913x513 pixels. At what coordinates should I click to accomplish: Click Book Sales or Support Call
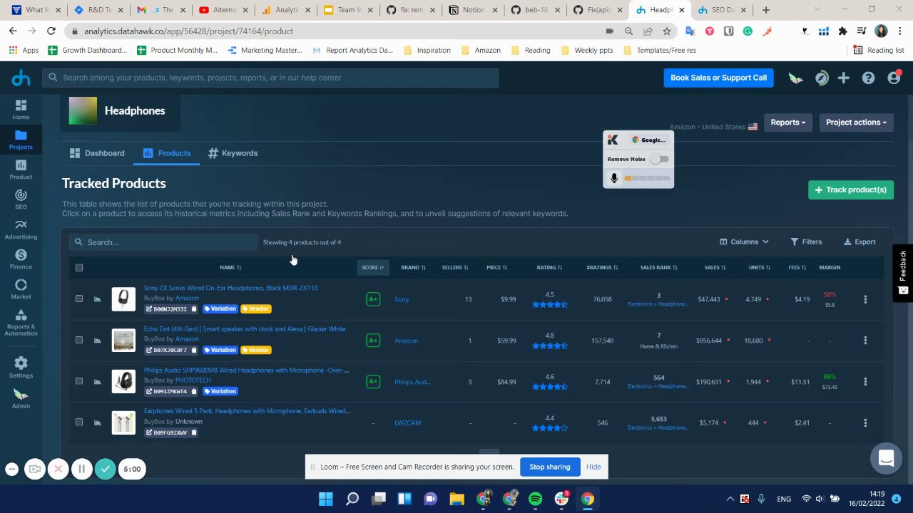point(718,78)
